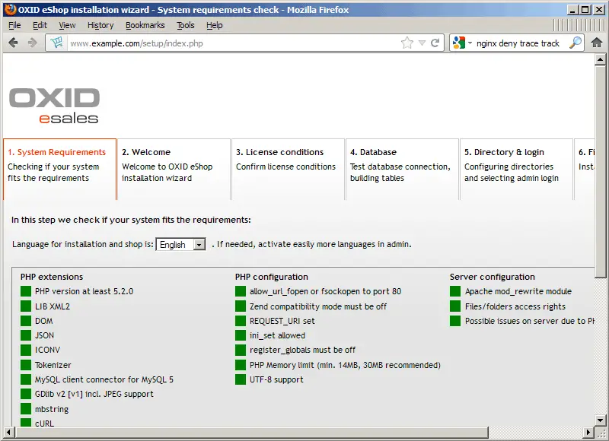Select the License conditions step tab

click(x=289, y=169)
